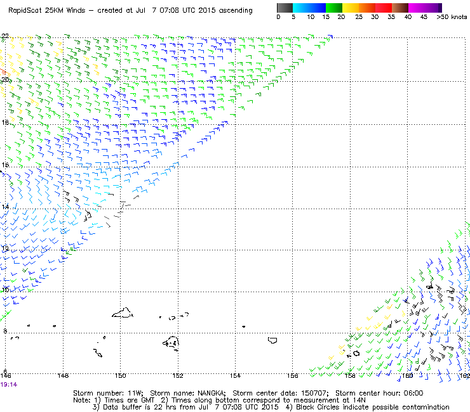The height and width of the screenshot is (412, 470).
Task: Click the atoll outline just left of 152 line
Action: click(x=171, y=343)
